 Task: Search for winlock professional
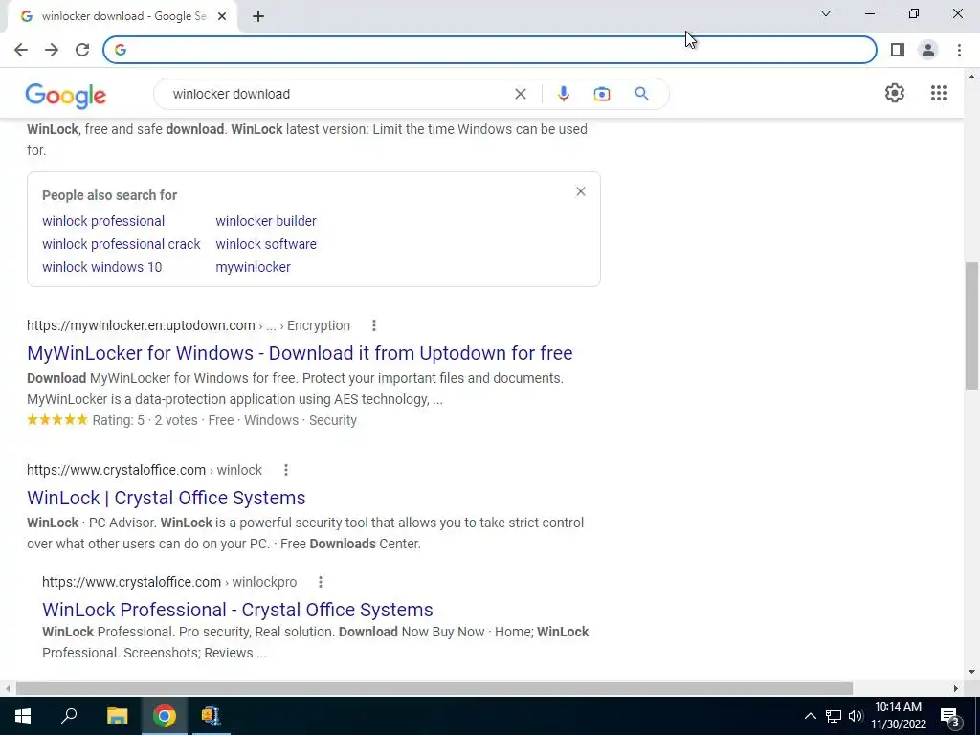(x=103, y=221)
